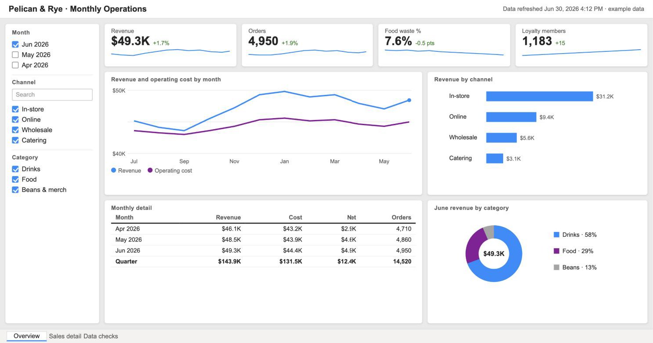653x343 pixels.
Task: Click the Loyalty members scorecard sparkline
Action: (x=581, y=53)
